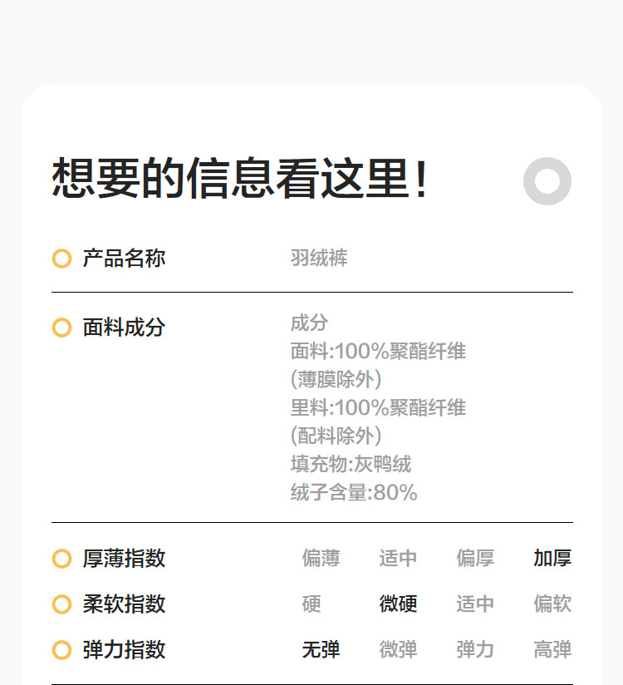Choose 偏软 softness option
The image size is (623, 685).
pos(552,604)
